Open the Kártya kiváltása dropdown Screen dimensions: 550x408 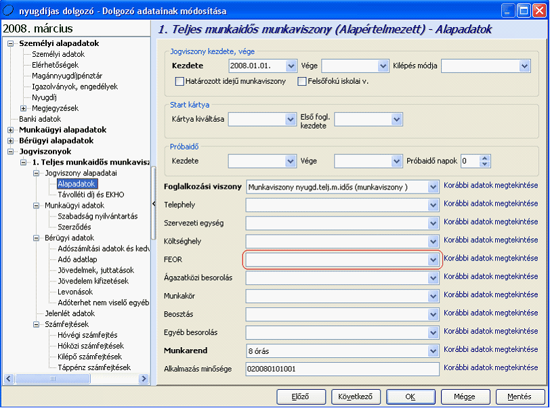coord(290,119)
